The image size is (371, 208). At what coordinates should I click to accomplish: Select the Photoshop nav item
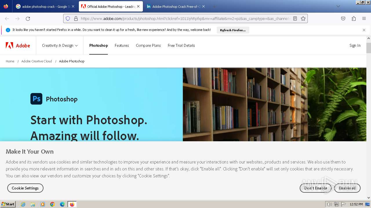(99, 45)
